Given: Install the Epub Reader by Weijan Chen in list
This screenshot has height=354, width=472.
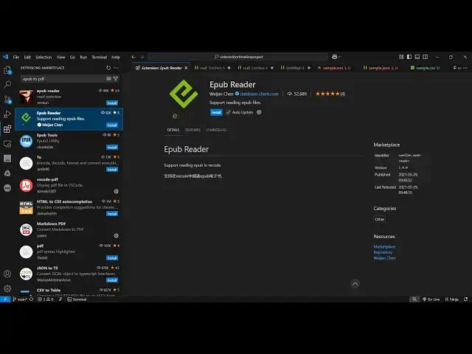Looking at the screenshot, I should pos(112,125).
